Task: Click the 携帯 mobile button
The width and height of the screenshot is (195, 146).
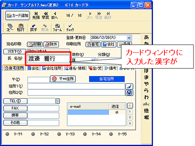Action: pyautogui.click(x=15, y=115)
